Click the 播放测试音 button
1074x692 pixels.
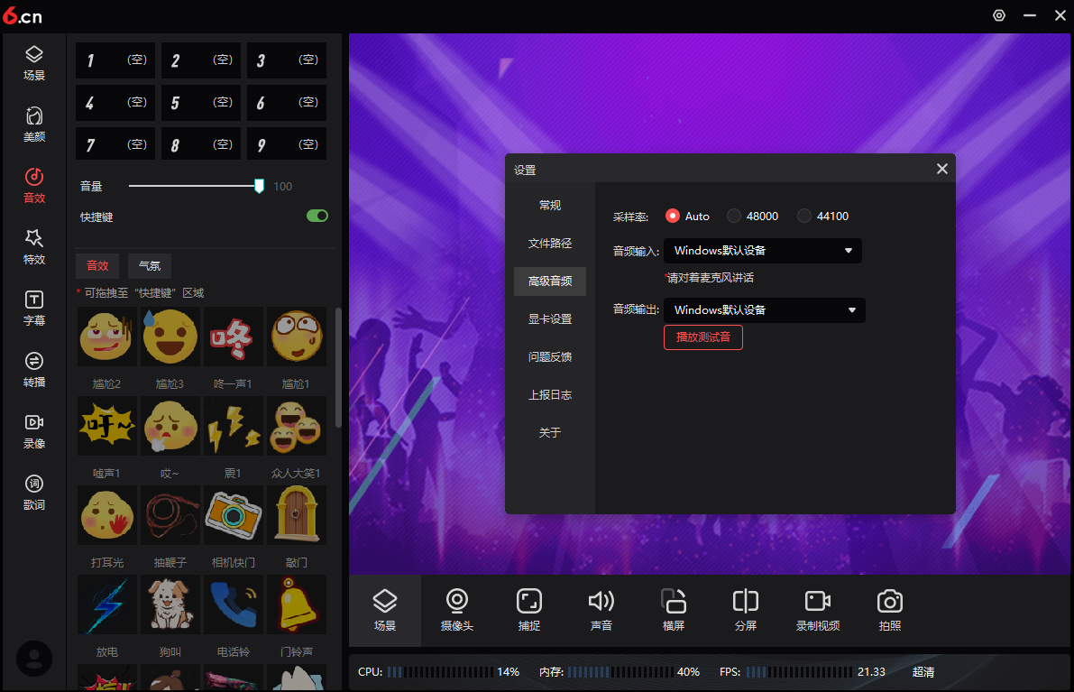(703, 337)
